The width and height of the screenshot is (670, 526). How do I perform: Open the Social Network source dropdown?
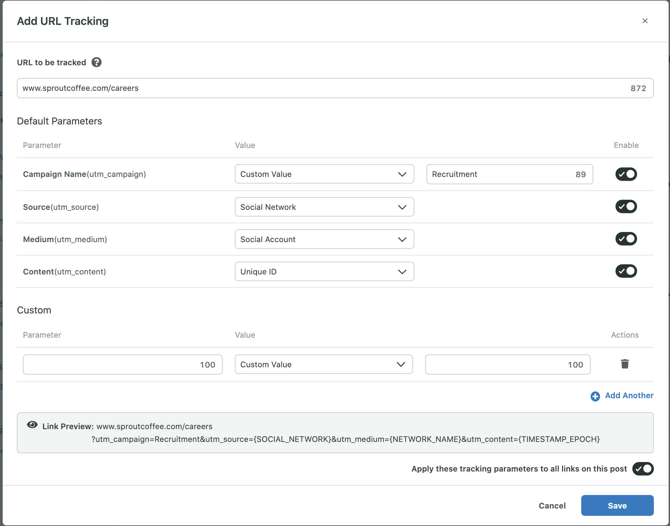[x=324, y=207]
